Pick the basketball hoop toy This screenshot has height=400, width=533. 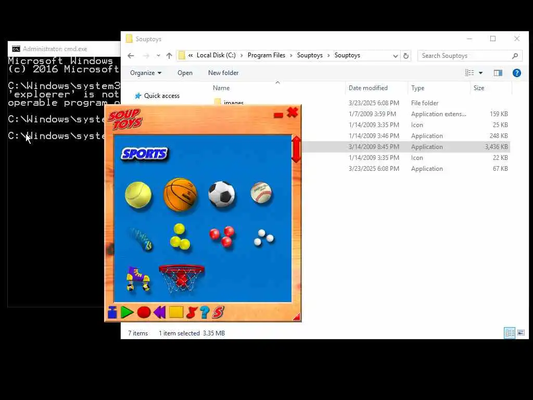point(182,278)
